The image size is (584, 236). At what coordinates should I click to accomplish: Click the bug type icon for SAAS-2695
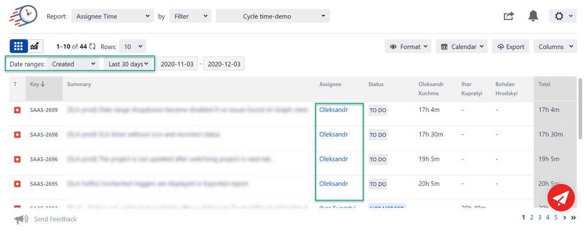pos(17,184)
